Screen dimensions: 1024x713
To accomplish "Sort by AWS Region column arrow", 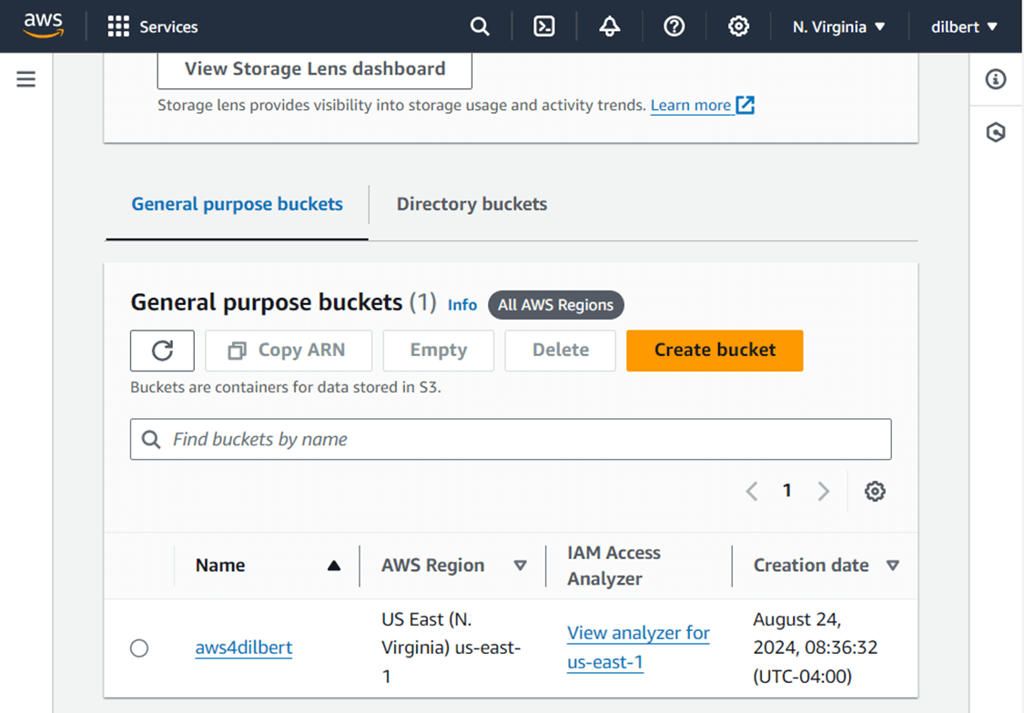I will point(520,565).
